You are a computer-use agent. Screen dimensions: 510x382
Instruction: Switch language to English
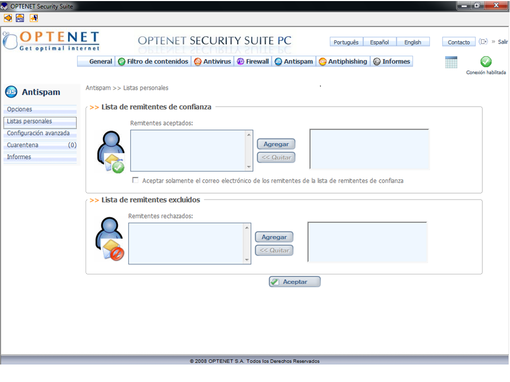(x=412, y=42)
